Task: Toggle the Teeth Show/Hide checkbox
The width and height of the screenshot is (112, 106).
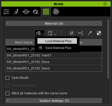Action: [x=8, y=86]
